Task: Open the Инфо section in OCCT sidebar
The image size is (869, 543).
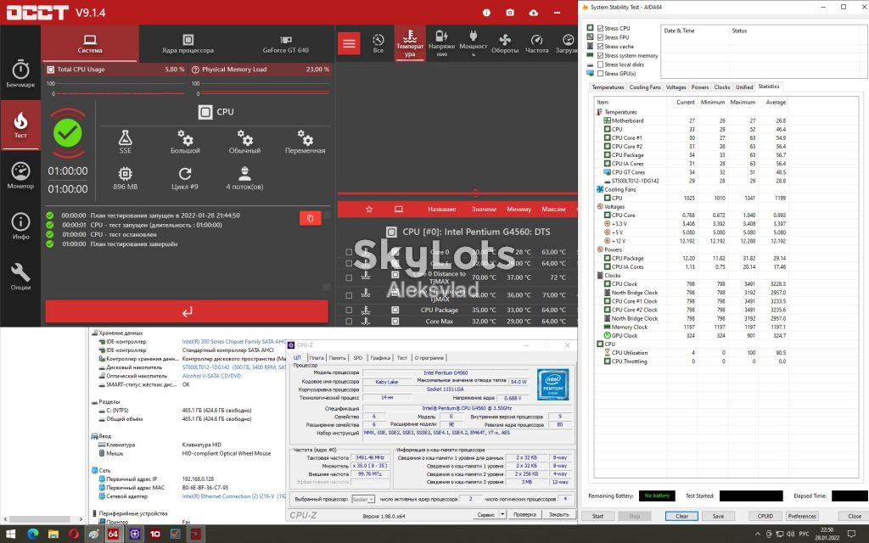Action: pyautogui.click(x=20, y=226)
